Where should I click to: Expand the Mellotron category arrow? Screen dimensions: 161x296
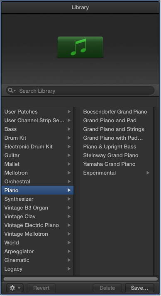(69, 173)
